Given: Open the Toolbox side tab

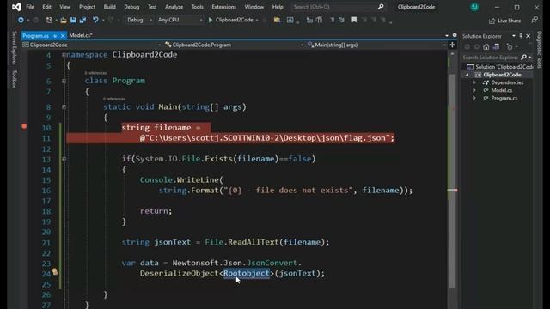Looking at the screenshot, I should tap(14, 79).
